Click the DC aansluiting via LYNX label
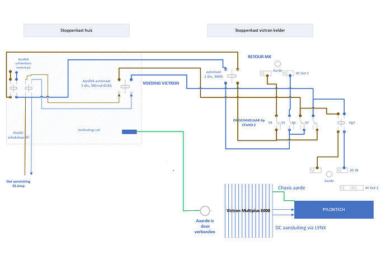Image resolution: width=386 pixels, height=259 pixels. pyautogui.click(x=300, y=228)
